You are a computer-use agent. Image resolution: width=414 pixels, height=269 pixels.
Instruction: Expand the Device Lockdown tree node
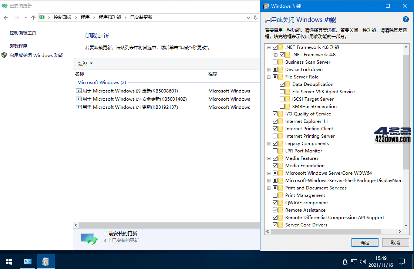[x=269, y=69]
